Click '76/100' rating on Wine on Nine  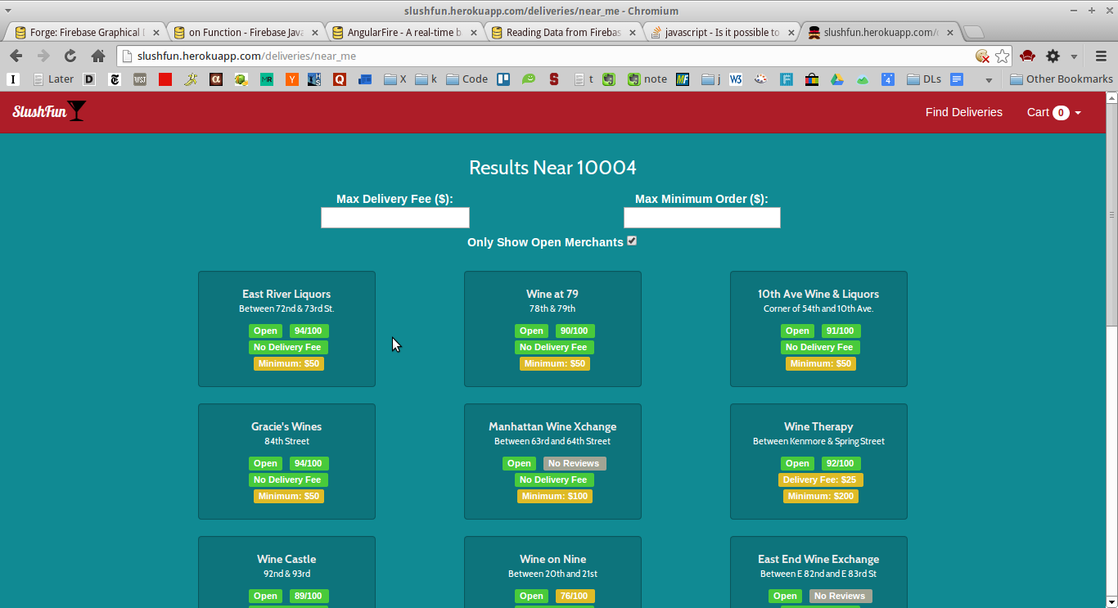pyautogui.click(x=575, y=596)
